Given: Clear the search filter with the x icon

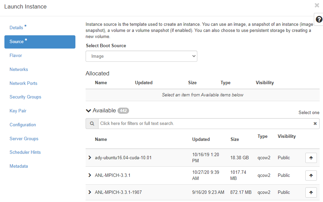Looking at the screenshot, I should coord(315,124).
